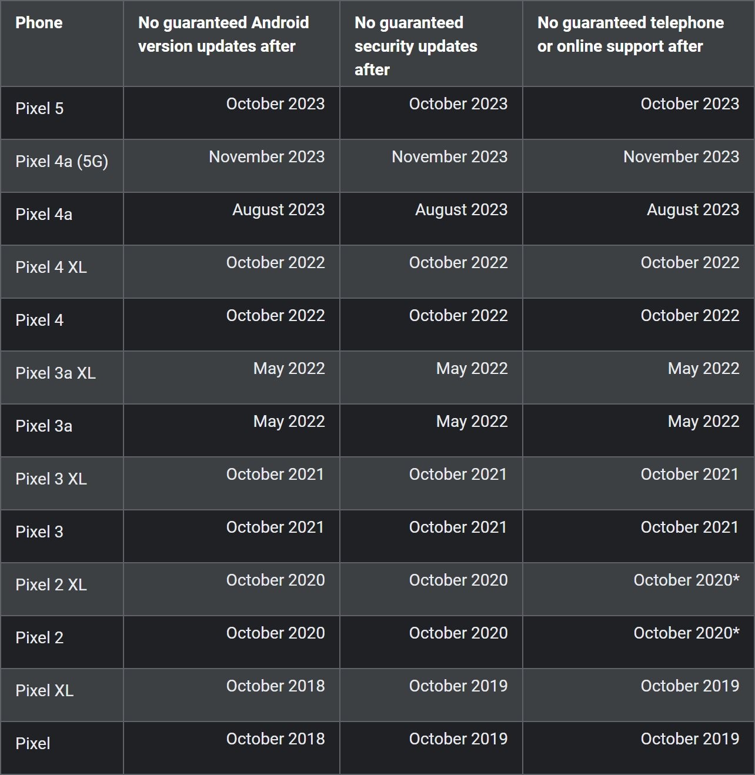The height and width of the screenshot is (775, 755).
Task: Select Pixel 3a's May 2022 security update cell
Action: coord(472,422)
